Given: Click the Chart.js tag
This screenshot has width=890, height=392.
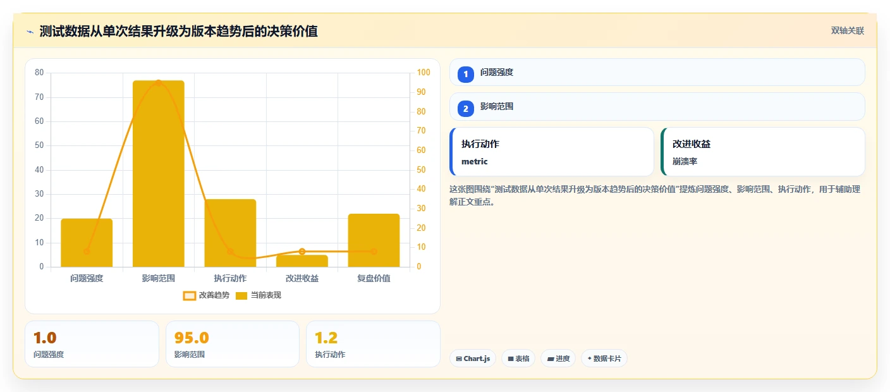Looking at the screenshot, I should [x=473, y=358].
